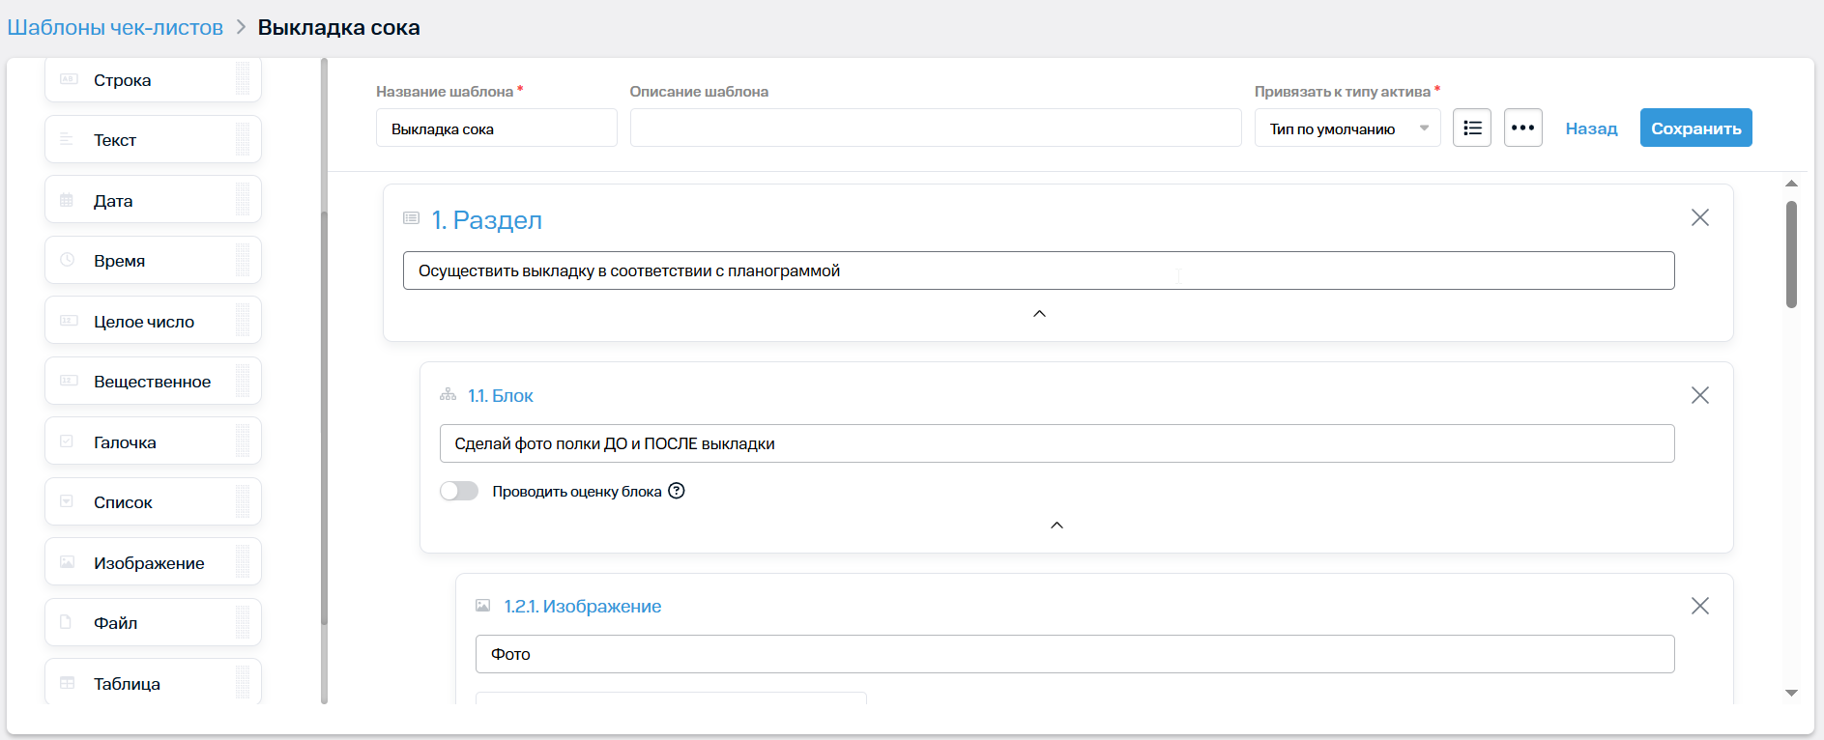Click the Назад link
Screen dimensions: 1824x740
click(x=1591, y=128)
